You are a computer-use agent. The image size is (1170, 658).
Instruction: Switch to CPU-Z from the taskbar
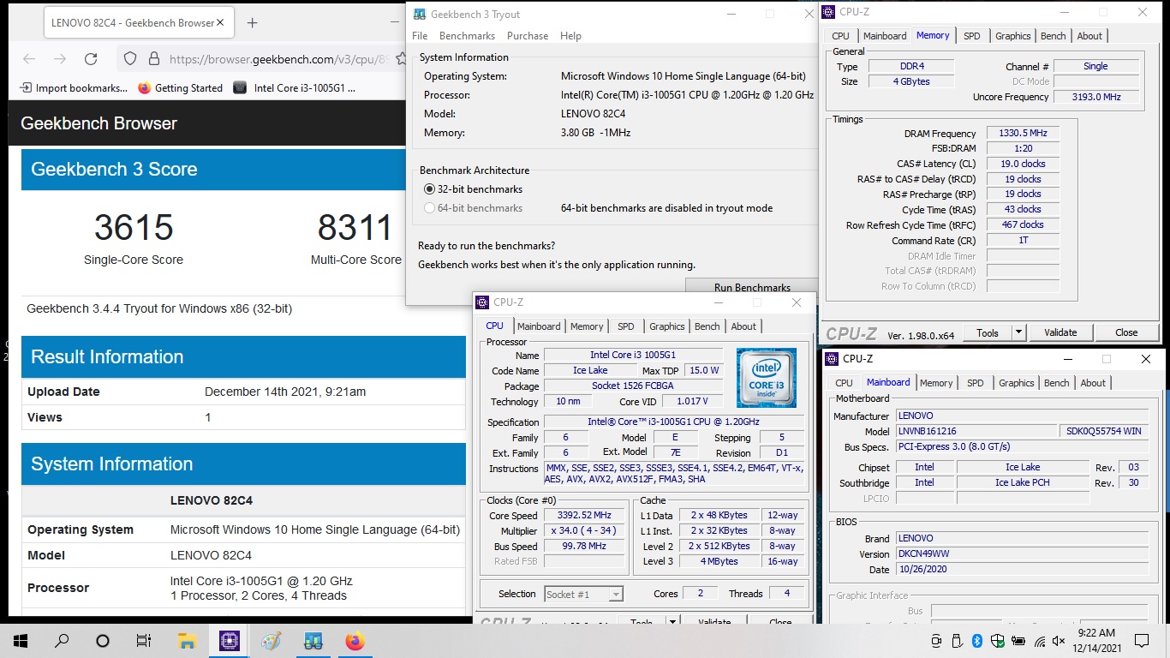[229, 641]
